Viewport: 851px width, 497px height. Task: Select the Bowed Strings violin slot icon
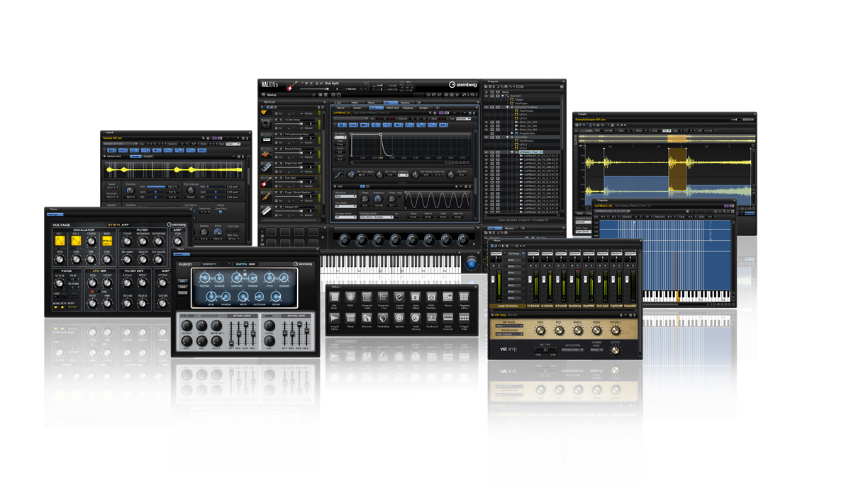(x=266, y=153)
